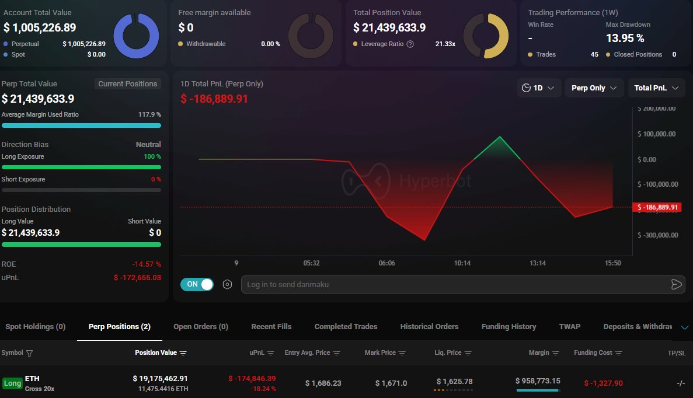Open the Perp Only dropdown

pos(594,88)
